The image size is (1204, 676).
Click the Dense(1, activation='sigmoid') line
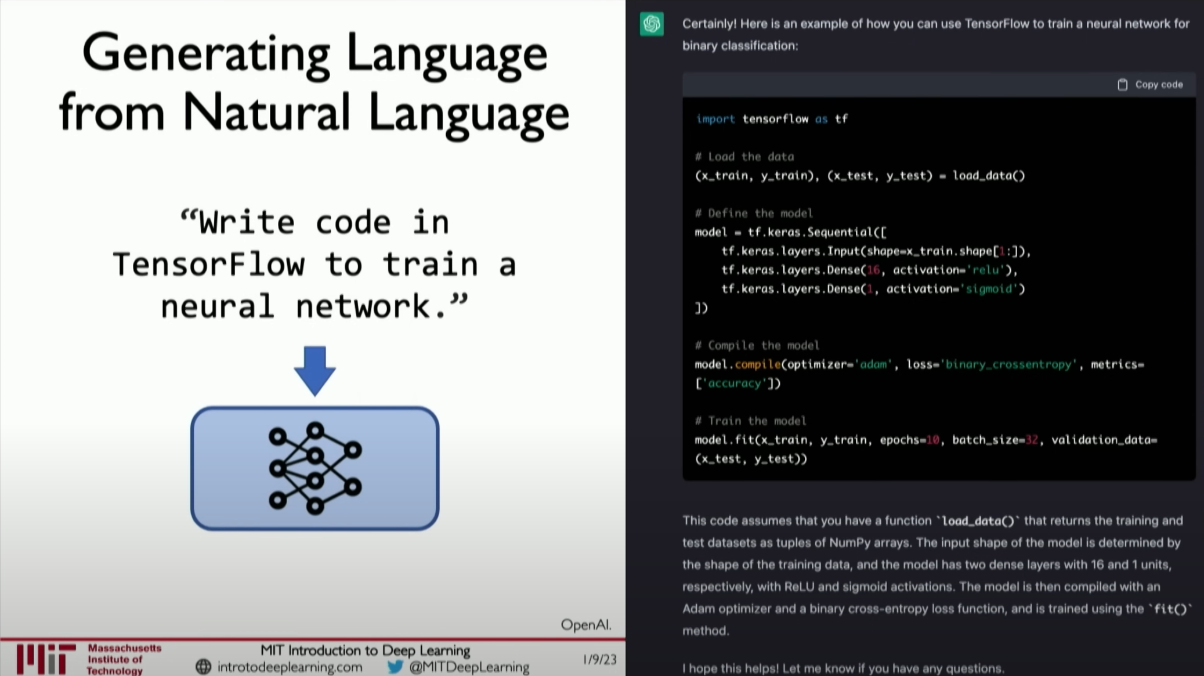873,289
